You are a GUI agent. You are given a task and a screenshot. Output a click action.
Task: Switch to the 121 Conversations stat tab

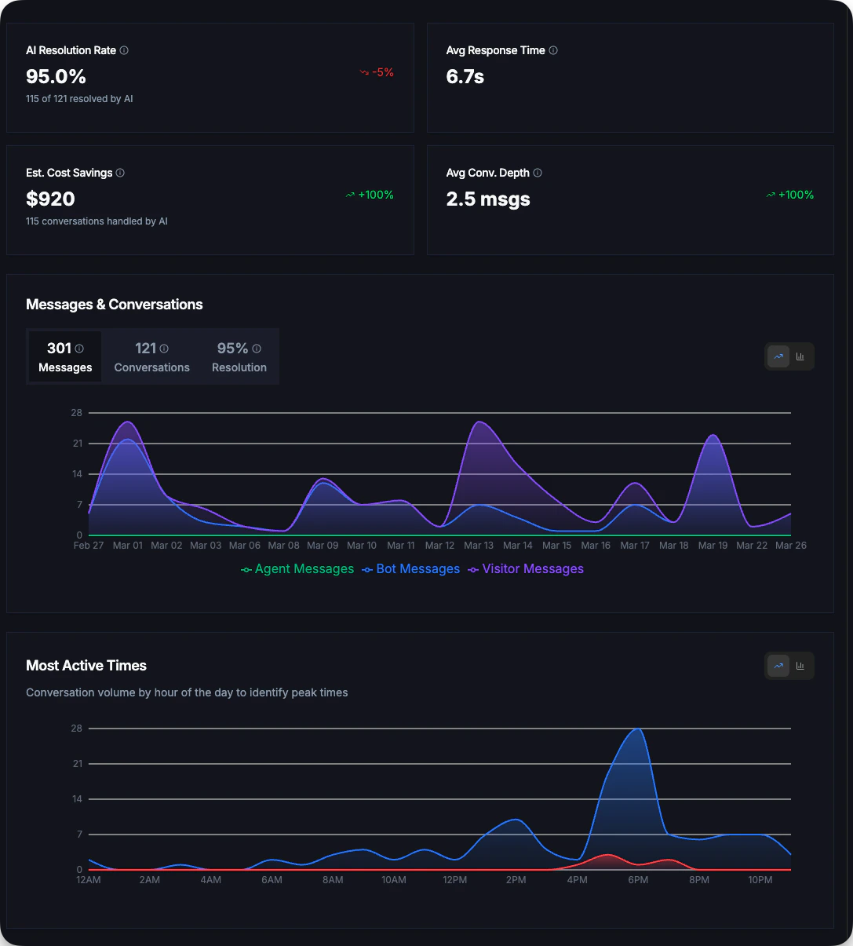click(x=151, y=356)
